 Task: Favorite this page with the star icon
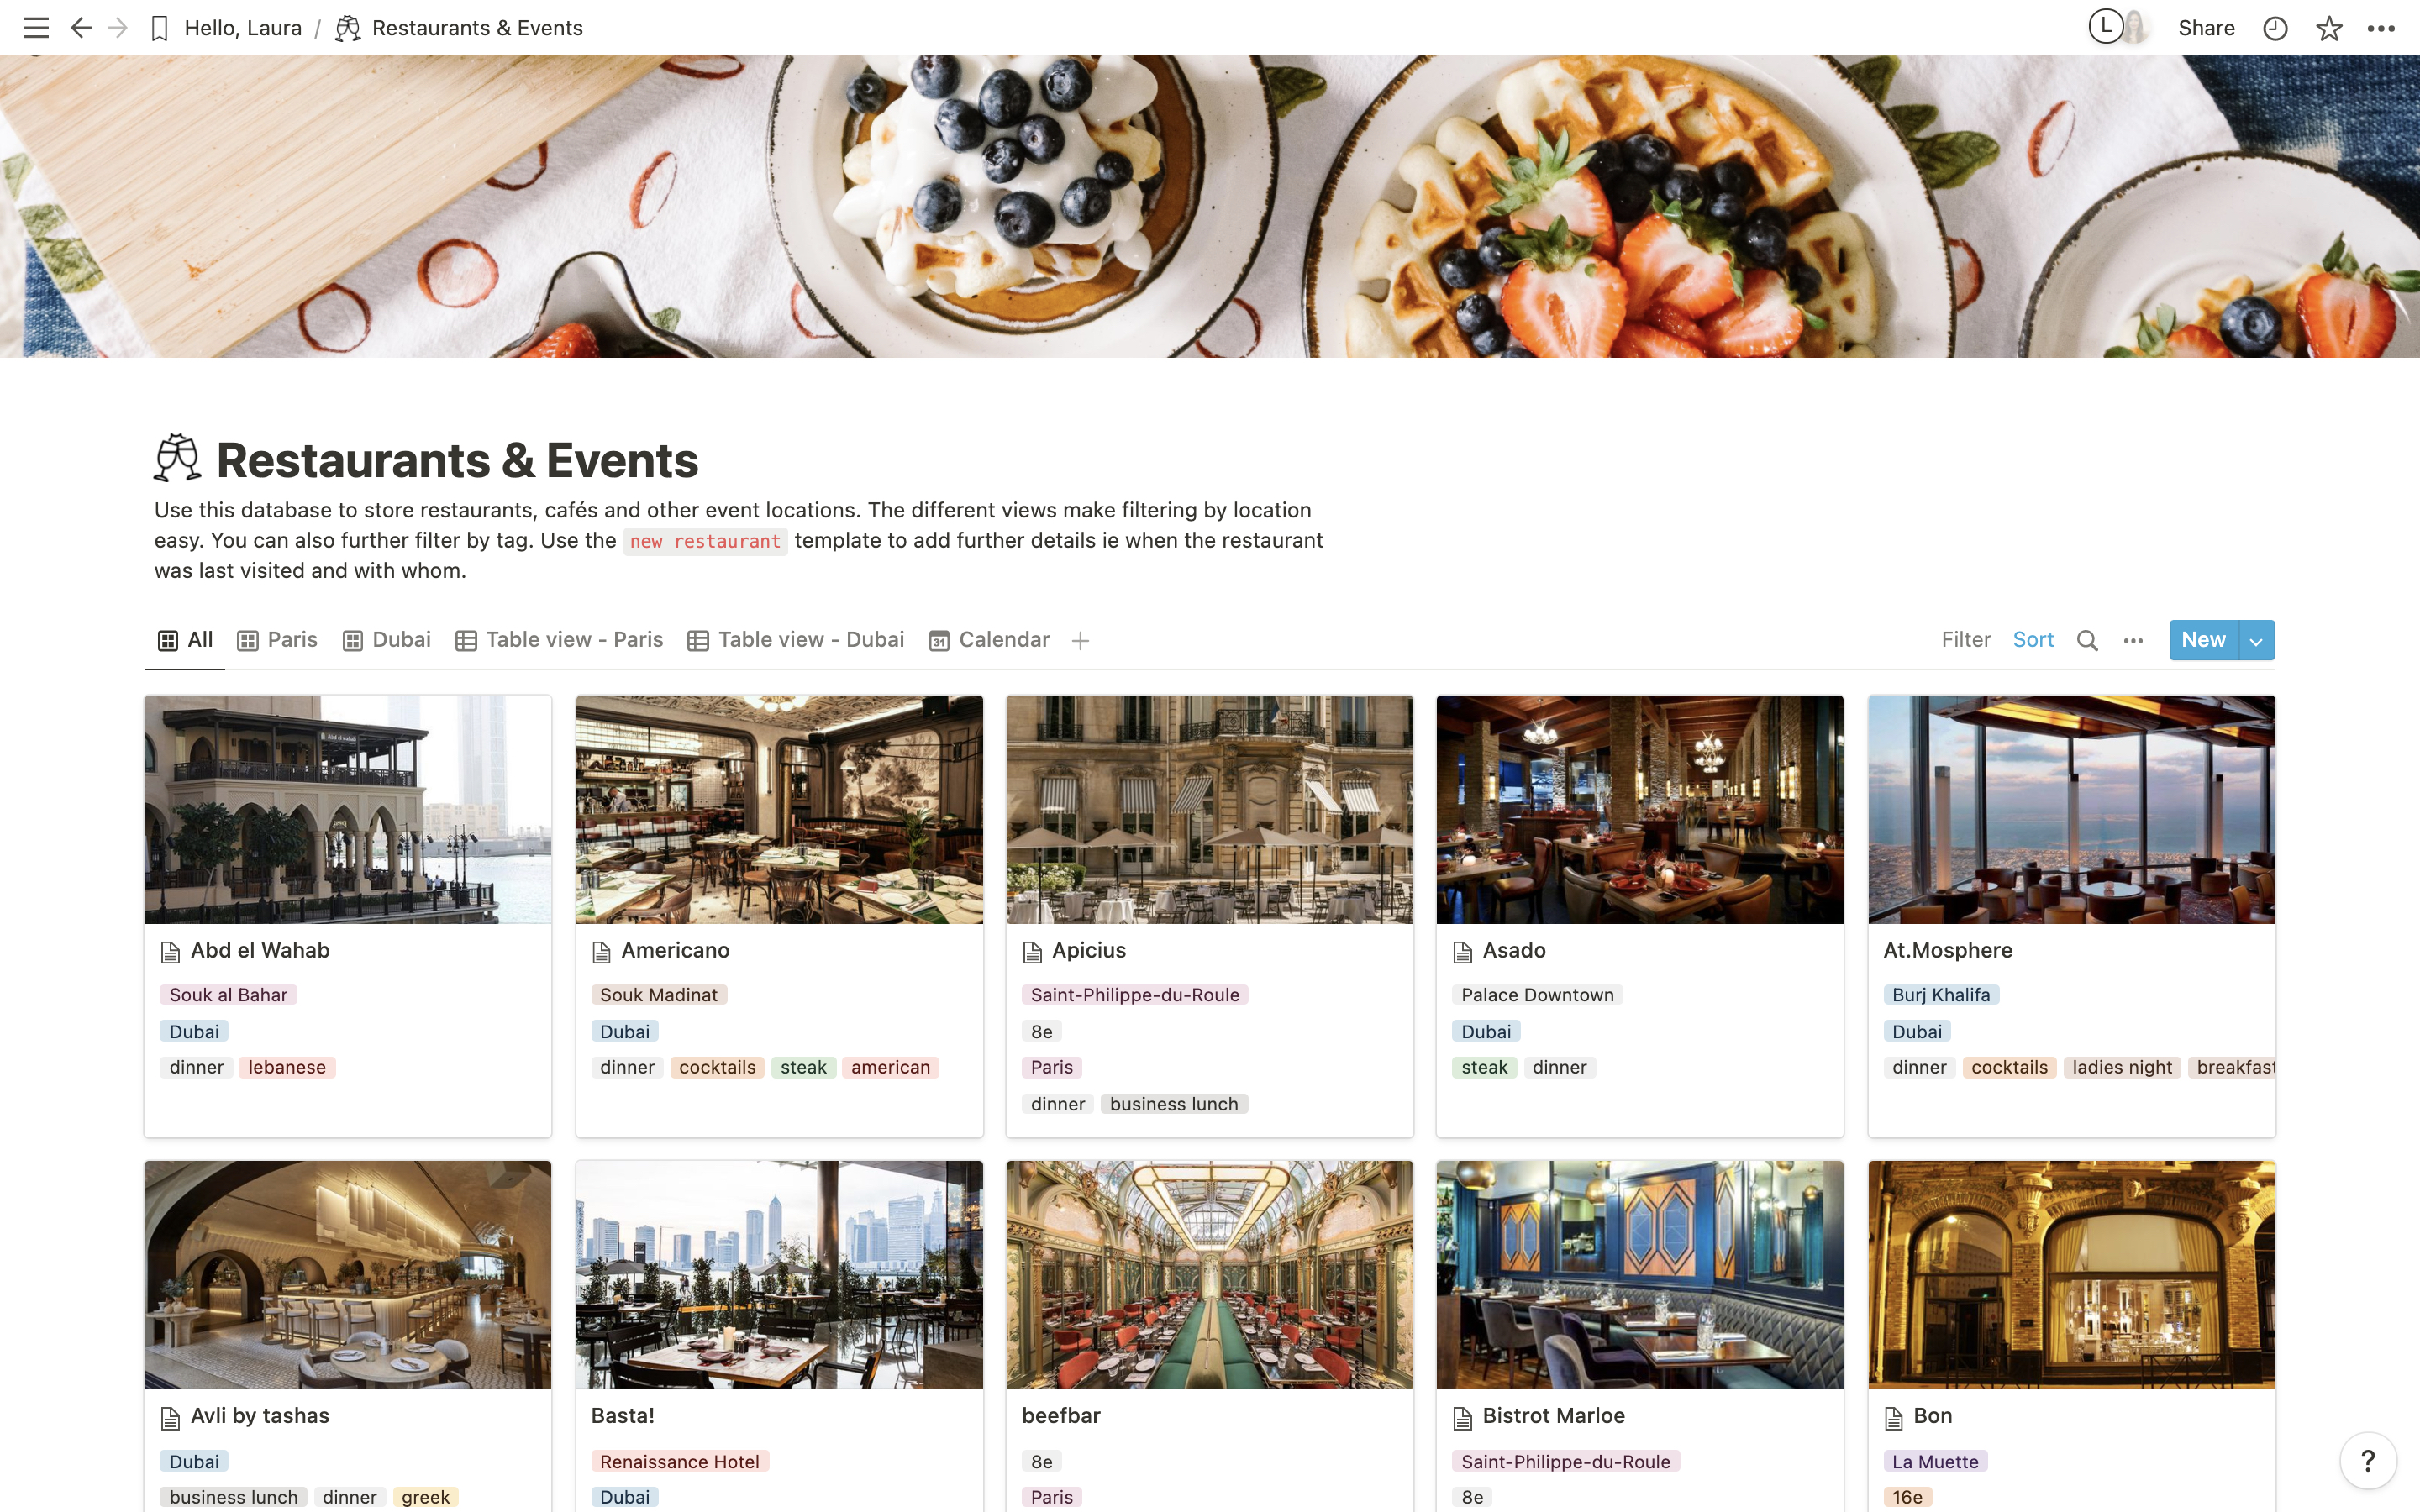[2329, 28]
